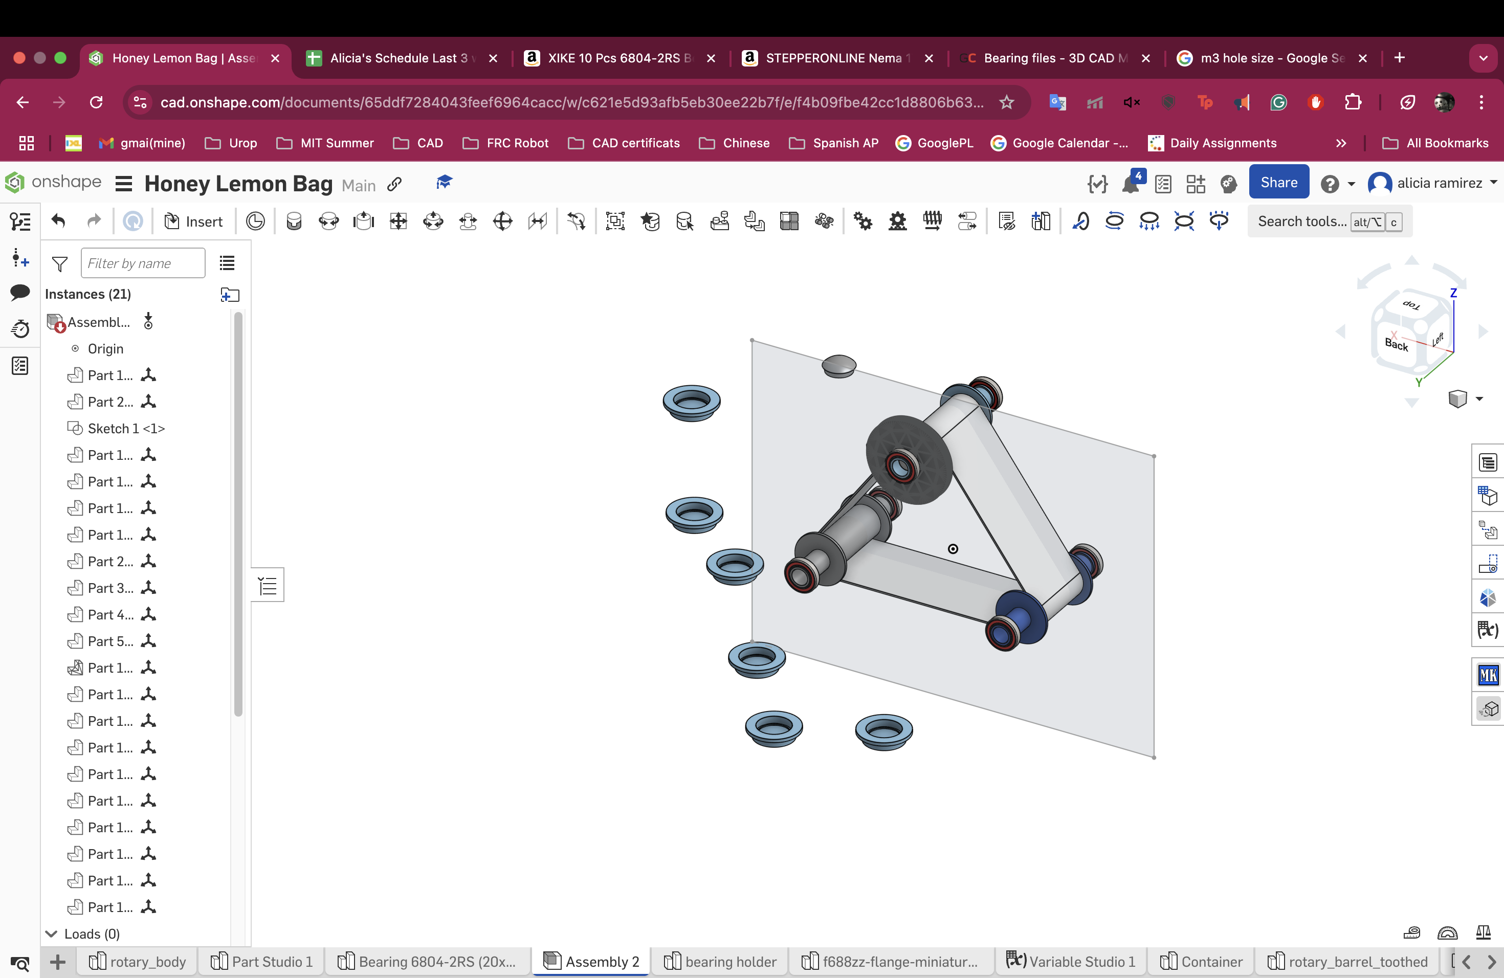This screenshot has width=1504, height=978.
Task: Open the Mass properties scale icon
Action: click(x=1483, y=932)
